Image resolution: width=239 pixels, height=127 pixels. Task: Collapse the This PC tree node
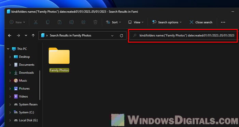8,49
